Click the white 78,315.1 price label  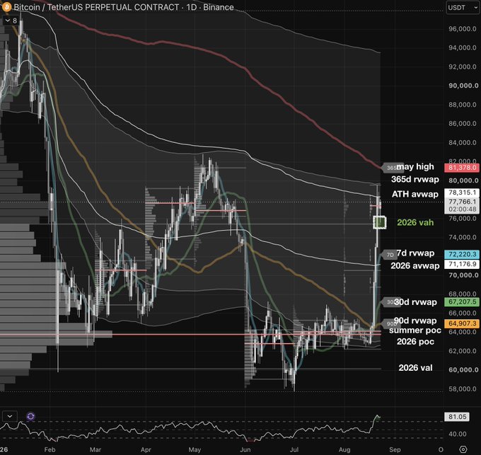tap(462, 192)
